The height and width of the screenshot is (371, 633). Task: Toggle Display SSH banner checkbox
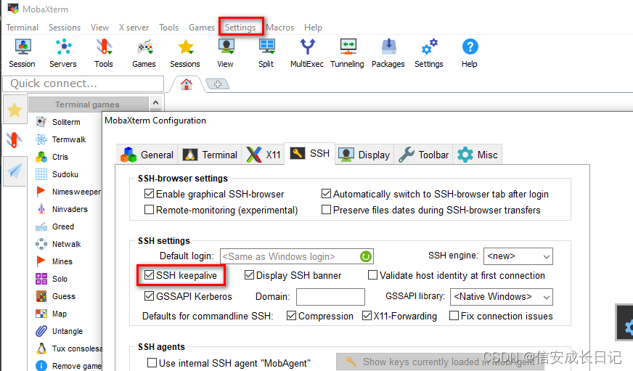pyautogui.click(x=249, y=275)
